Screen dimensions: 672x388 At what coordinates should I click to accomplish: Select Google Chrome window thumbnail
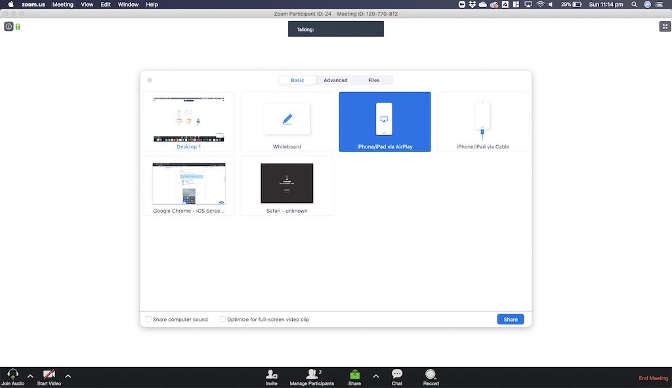188,186
